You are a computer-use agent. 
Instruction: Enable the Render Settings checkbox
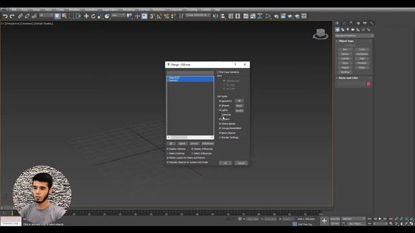[220, 137]
